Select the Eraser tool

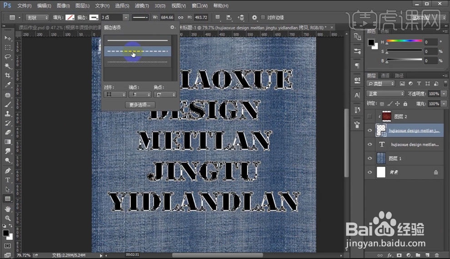[8, 133]
